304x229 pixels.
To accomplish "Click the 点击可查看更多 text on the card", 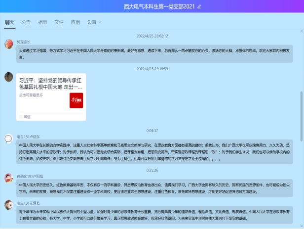I will tap(31, 95).
